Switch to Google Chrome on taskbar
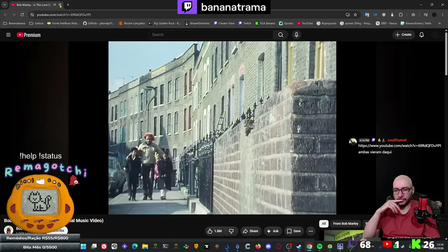 (x=309, y=247)
